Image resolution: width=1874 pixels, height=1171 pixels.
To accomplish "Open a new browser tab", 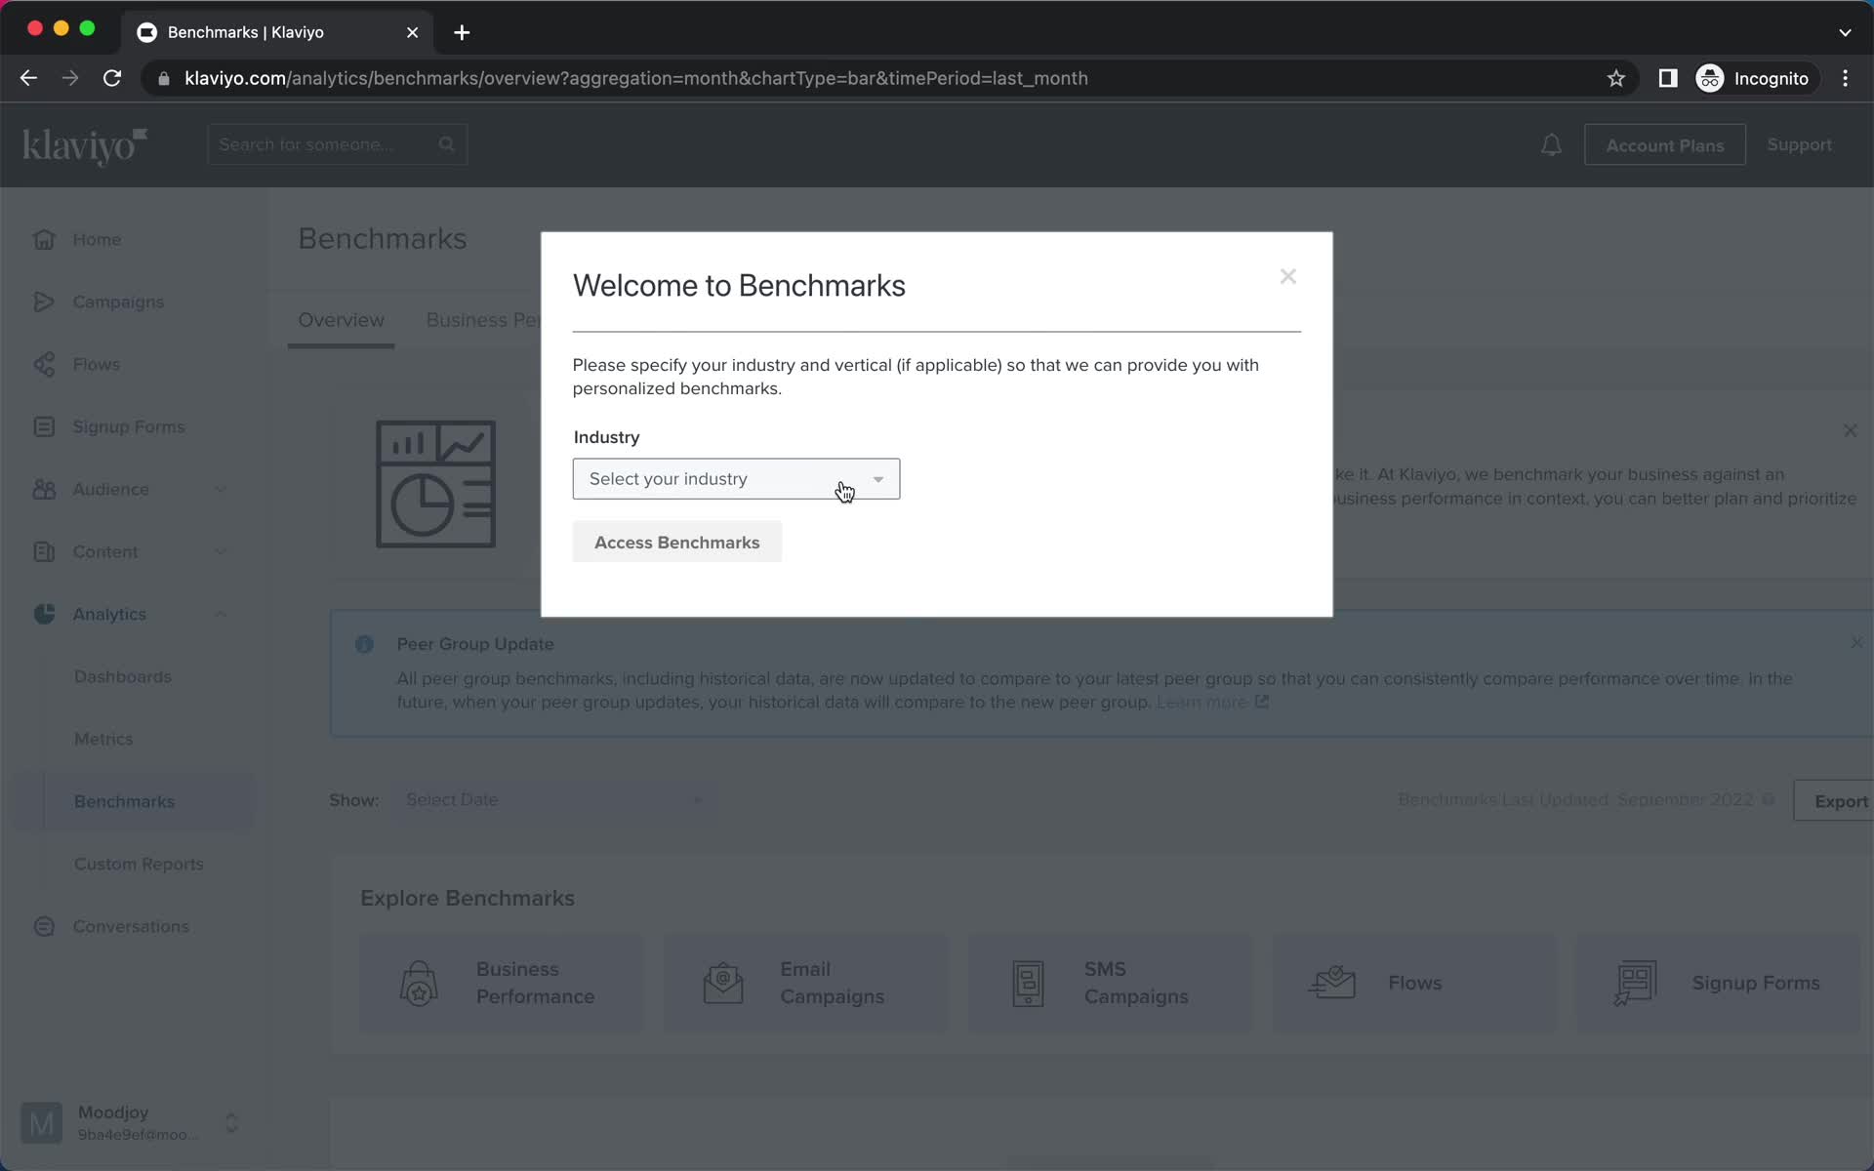I will tap(462, 32).
